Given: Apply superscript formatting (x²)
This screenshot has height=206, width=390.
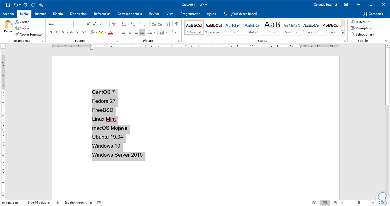Looking at the screenshot, I should pos(84,32).
